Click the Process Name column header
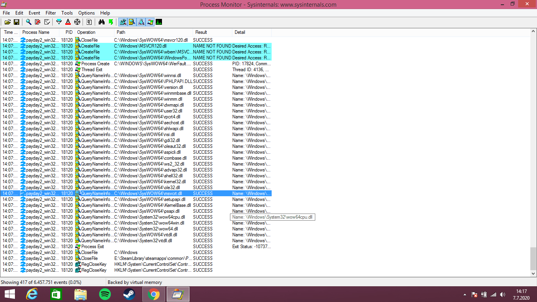 (39, 32)
